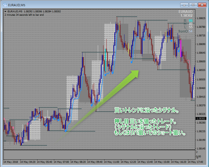Viewport: 209px width, 167px height.
Task: Minimize the EURAUD,M5 chart window
Action: click(184, 5)
